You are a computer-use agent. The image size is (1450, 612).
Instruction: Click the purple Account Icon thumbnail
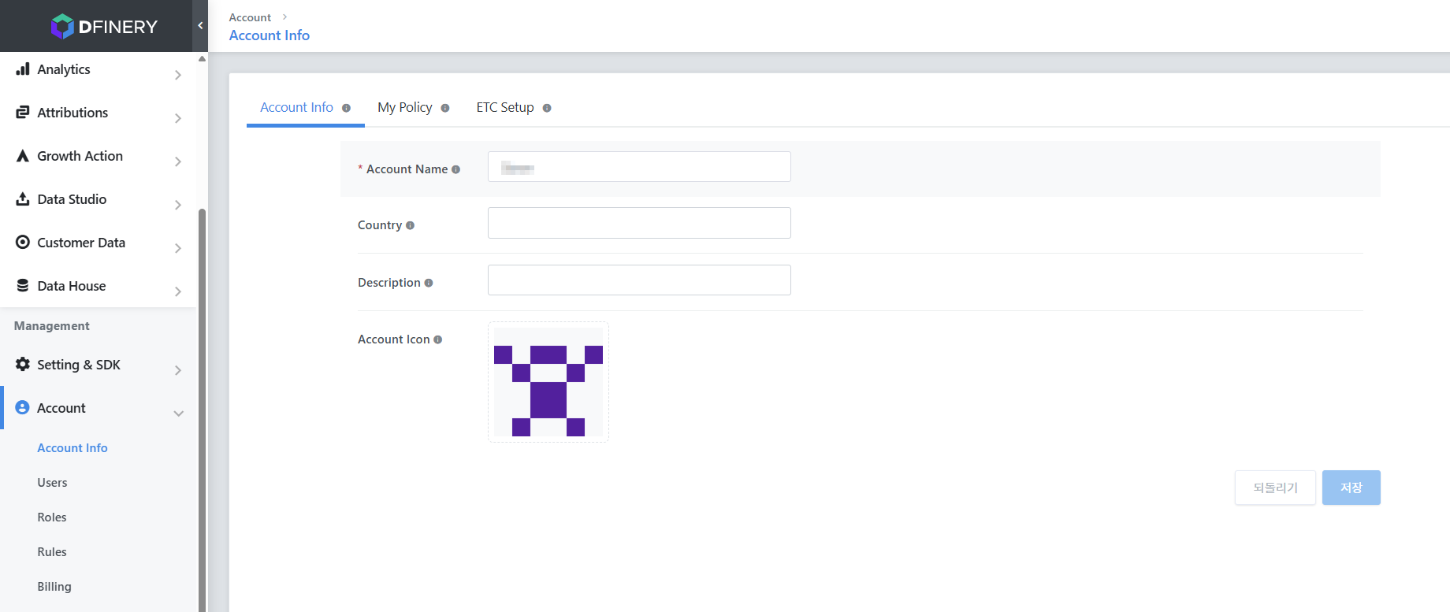548,382
